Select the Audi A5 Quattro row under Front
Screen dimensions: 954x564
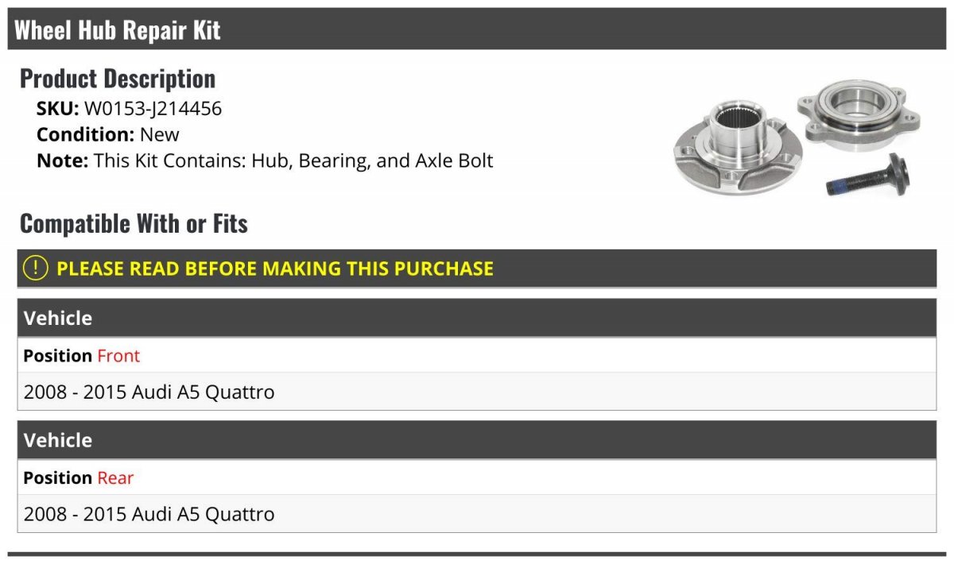click(149, 392)
